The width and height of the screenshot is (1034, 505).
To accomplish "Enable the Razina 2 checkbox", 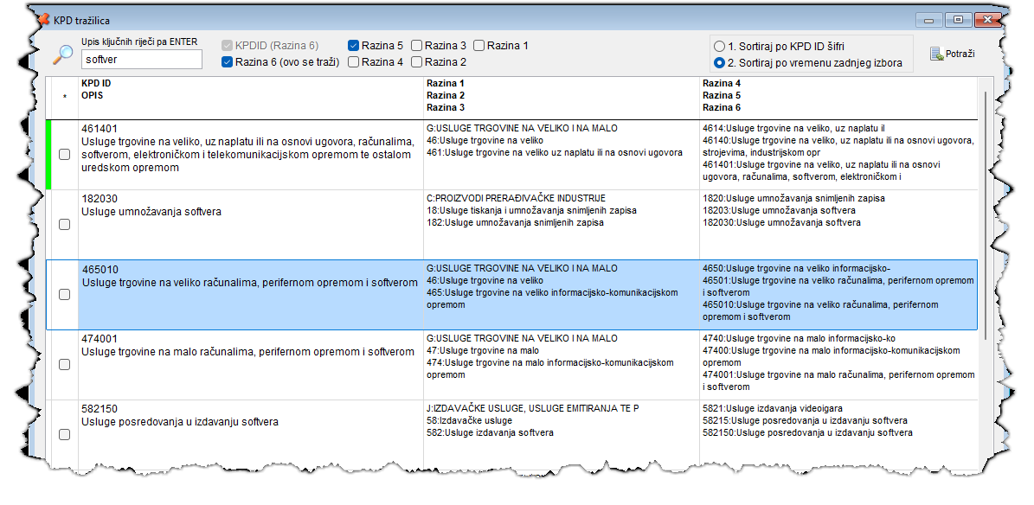I will (x=417, y=62).
